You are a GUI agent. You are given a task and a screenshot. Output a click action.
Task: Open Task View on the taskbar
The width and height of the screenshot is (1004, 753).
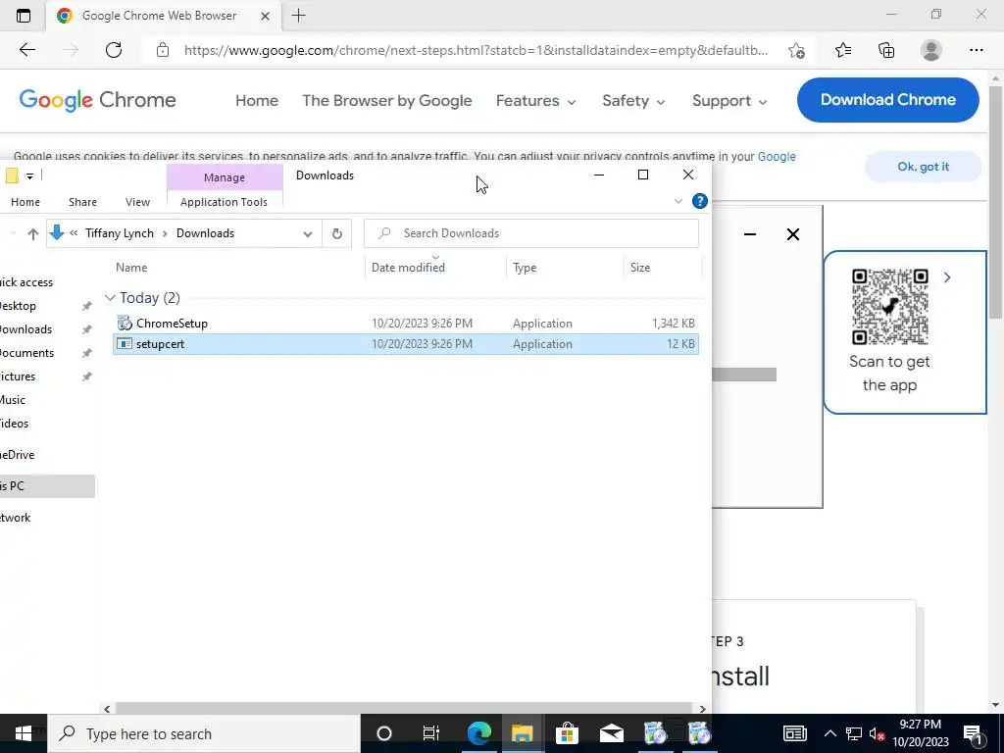click(x=431, y=733)
